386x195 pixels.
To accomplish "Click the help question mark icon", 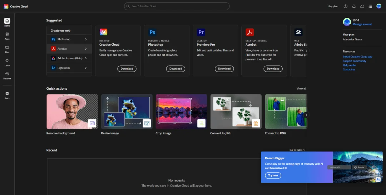I will (x=345, y=6).
